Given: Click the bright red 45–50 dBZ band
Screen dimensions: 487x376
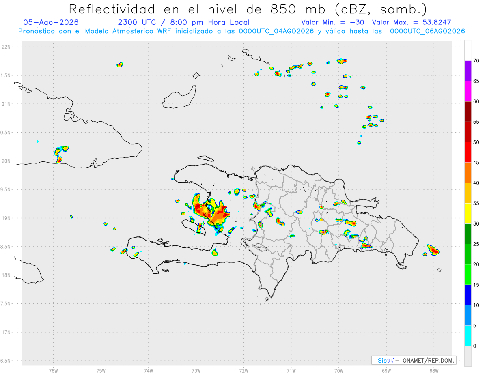Looking at the screenshot, I should [468, 153].
